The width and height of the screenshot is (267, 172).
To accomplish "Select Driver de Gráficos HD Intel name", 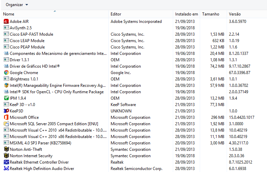I will pos(35,66).
